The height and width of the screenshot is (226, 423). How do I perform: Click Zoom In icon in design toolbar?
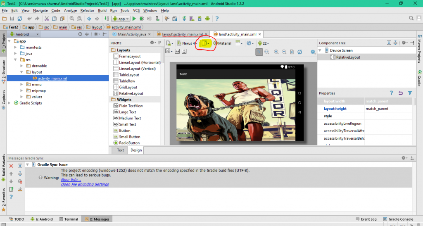pos(276,52)
